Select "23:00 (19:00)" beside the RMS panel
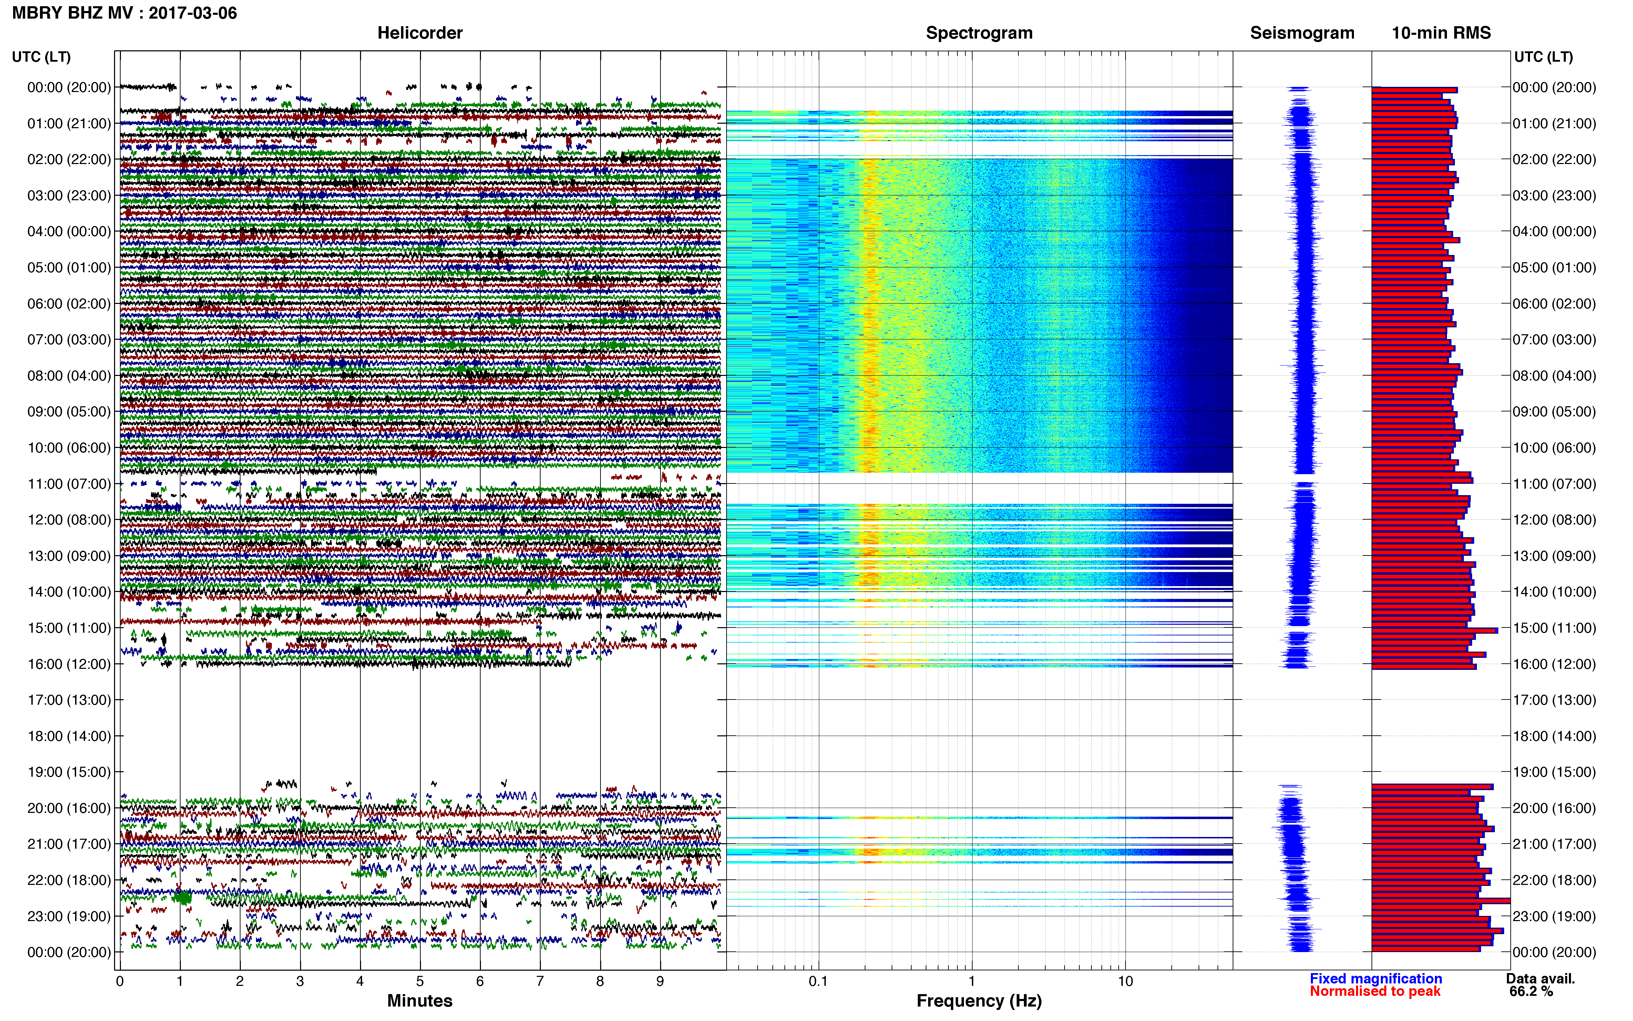The width and height of the screenshot is (1633, 1021). [x=1554, y=916]
